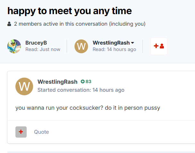The width and height of the screenshot is (195, 153).
Task: Open BruceyB's profile name link
Action: coord(36,43)
